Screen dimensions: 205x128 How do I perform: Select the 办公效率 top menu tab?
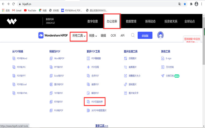click(112, 21)
